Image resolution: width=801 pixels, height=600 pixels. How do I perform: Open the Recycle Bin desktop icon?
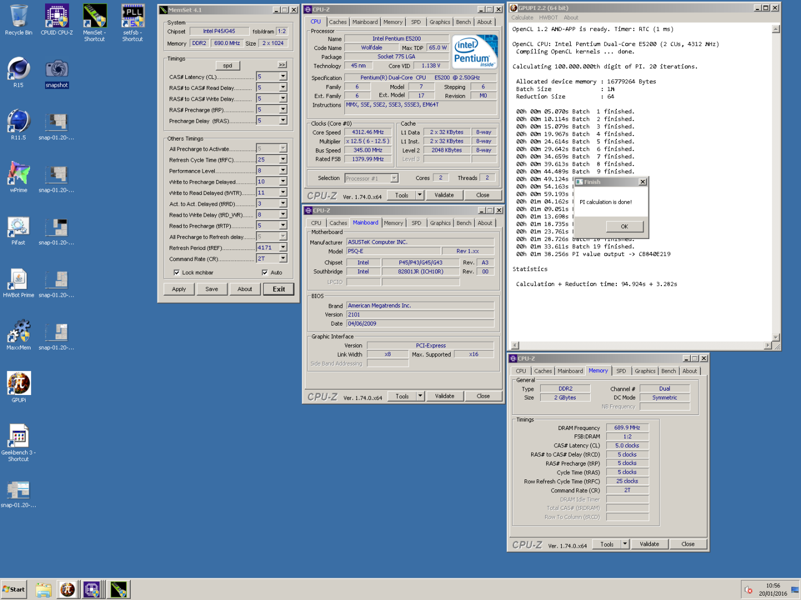18,19
